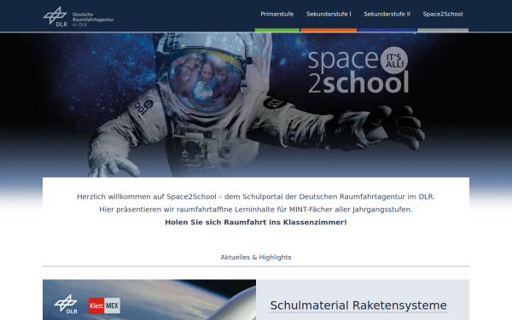Click the Herzlich willkommen auf Space2School line

(256, 197)
